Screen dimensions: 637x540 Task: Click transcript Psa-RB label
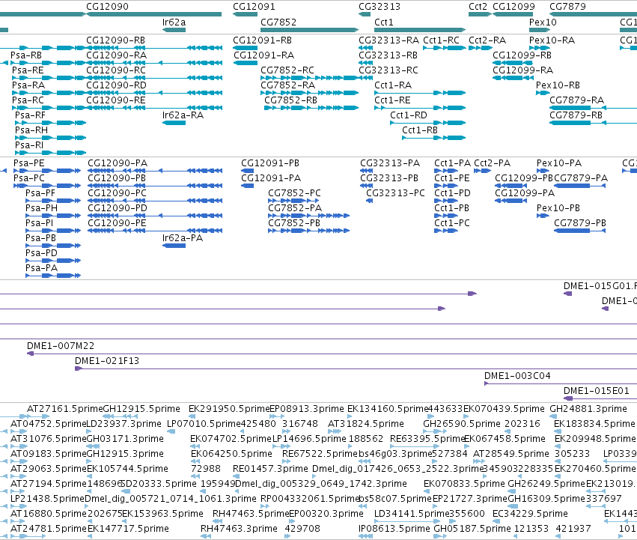coord(26,55)
